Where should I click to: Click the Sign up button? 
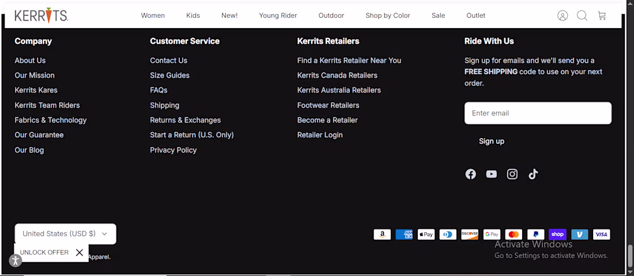(492, 141)
